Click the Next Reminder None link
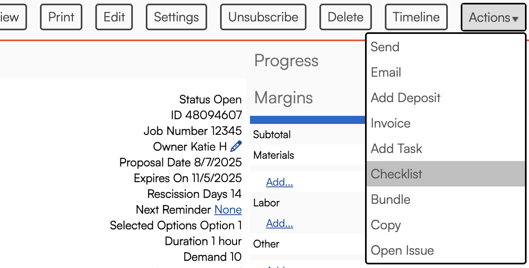Image resolution: width=529 pixels, height=268 pixels. point(228,210)
